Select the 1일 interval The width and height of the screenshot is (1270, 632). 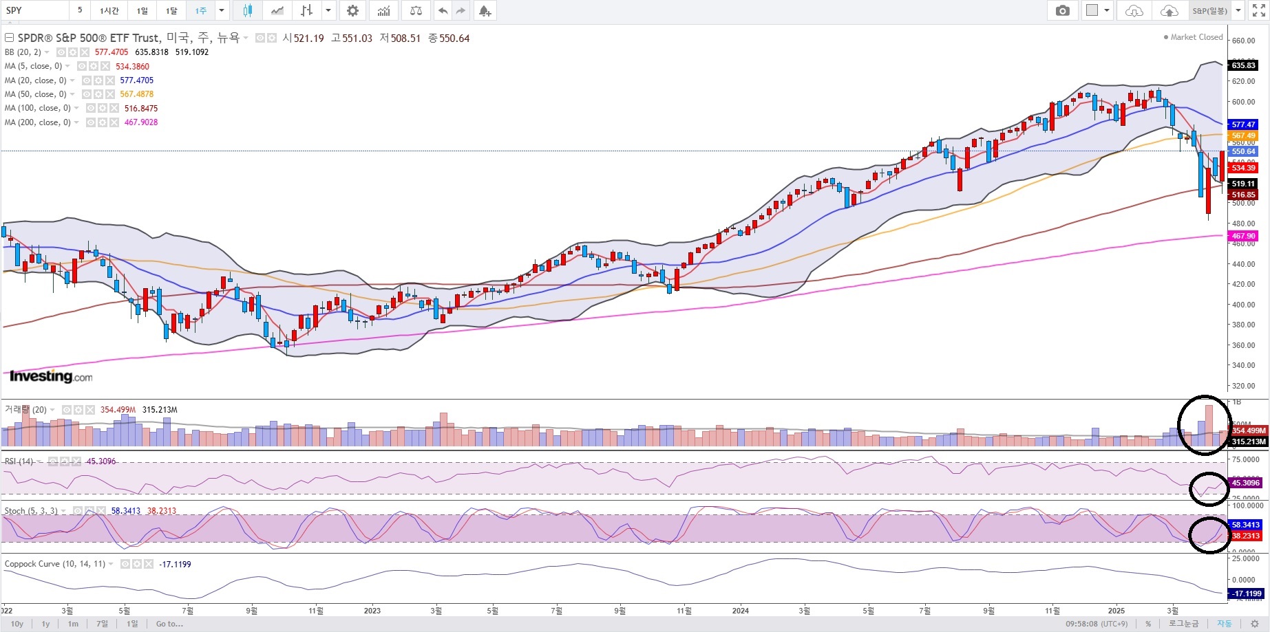[142, 10]
